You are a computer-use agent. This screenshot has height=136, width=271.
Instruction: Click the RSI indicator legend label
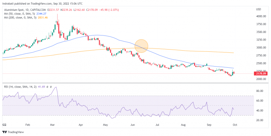tap(20, 87)
